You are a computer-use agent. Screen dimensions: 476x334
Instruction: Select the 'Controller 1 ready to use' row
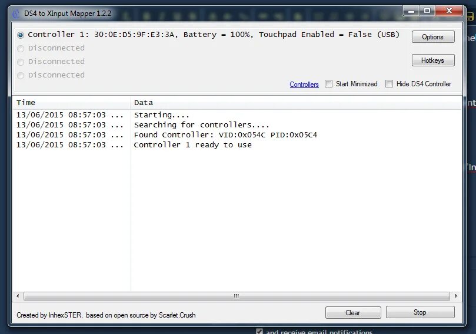[x=237, y=145]
